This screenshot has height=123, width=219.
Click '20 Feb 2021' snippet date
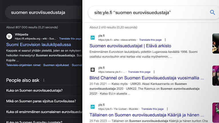(98, 84)
